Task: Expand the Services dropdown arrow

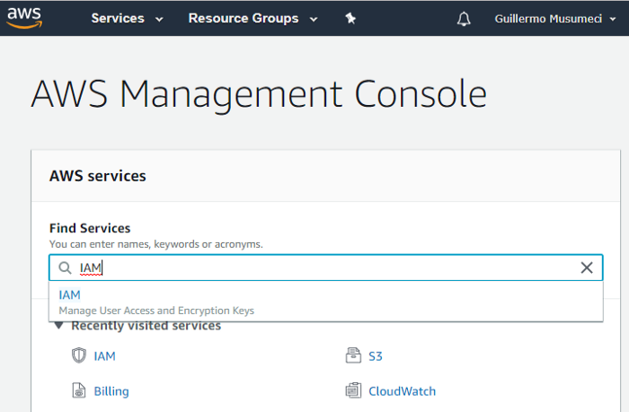Action: point(159,19)
